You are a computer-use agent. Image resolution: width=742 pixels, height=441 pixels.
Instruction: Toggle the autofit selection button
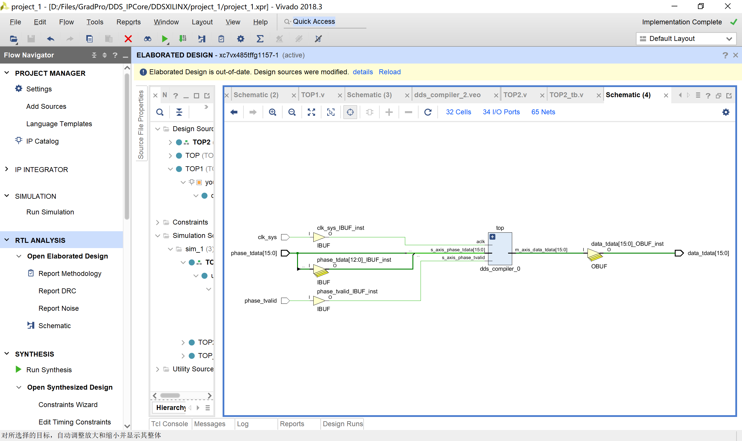point(350,112)
